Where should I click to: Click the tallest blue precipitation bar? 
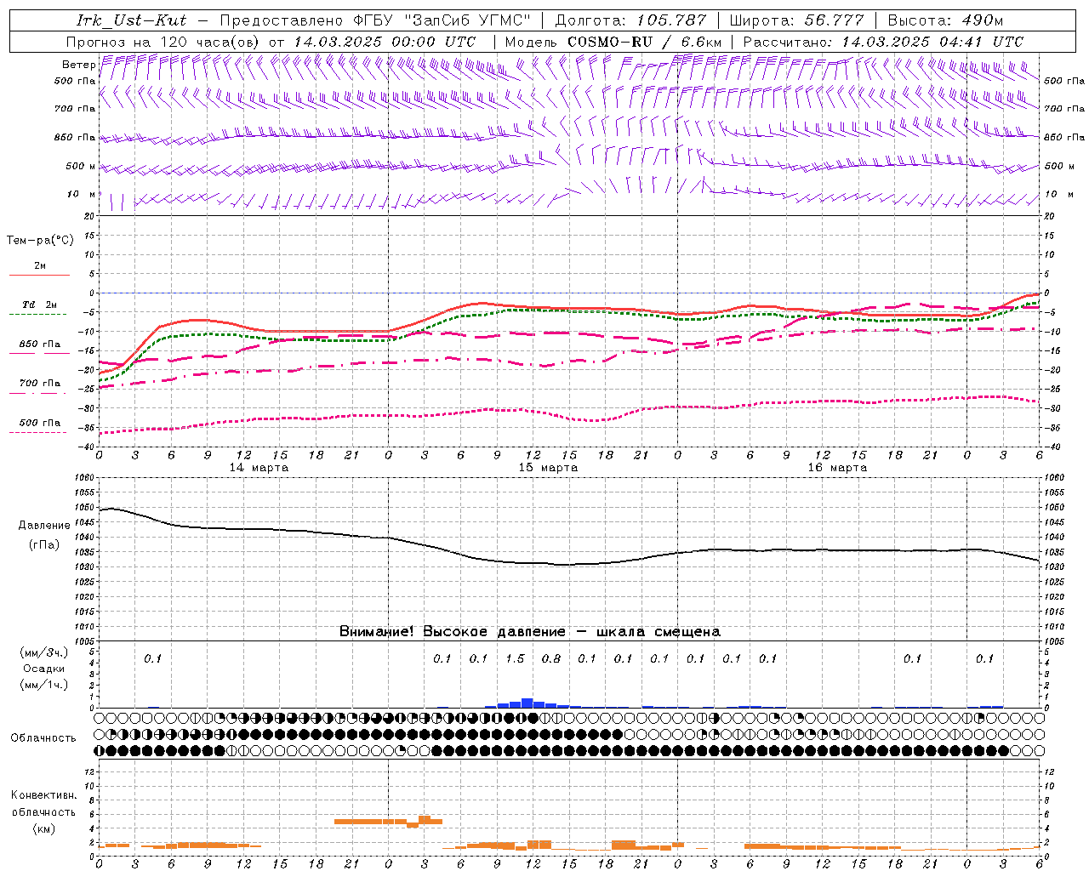[527, 703]
